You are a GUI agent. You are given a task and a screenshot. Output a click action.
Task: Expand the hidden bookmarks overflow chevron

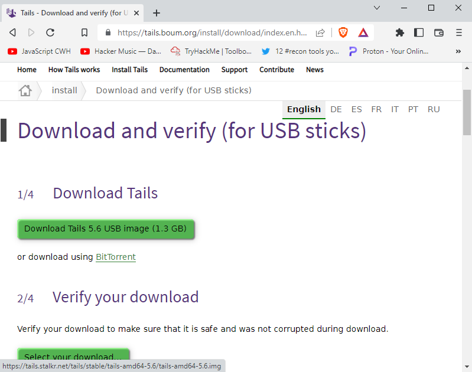pos(458,51)
